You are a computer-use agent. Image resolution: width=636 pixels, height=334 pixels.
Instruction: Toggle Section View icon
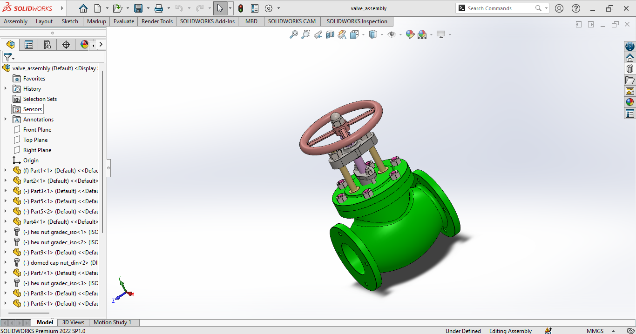click(x=330, y=34)
